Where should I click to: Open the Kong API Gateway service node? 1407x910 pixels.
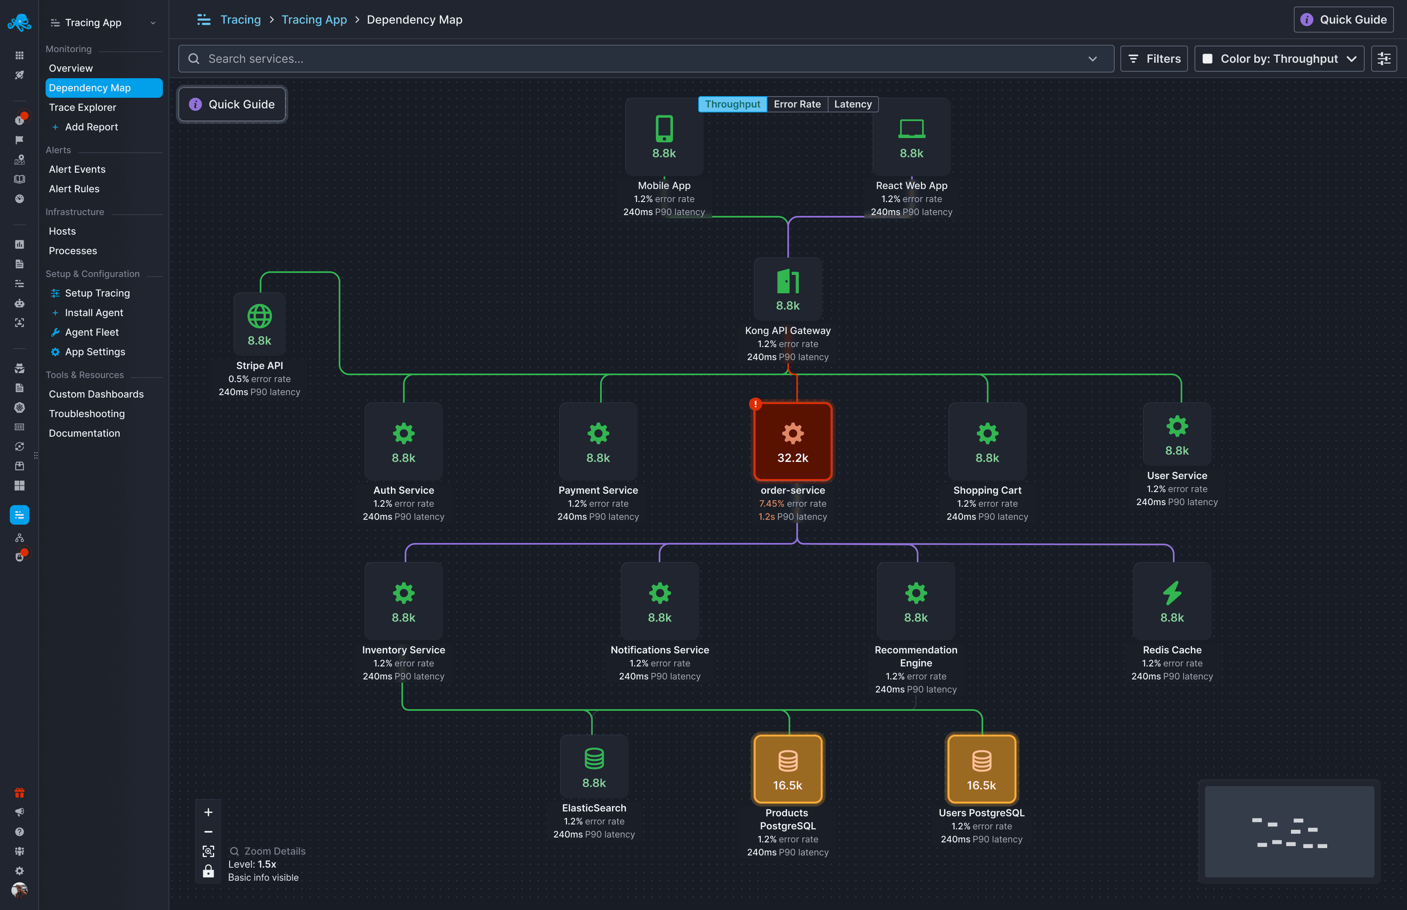point(788,289)
